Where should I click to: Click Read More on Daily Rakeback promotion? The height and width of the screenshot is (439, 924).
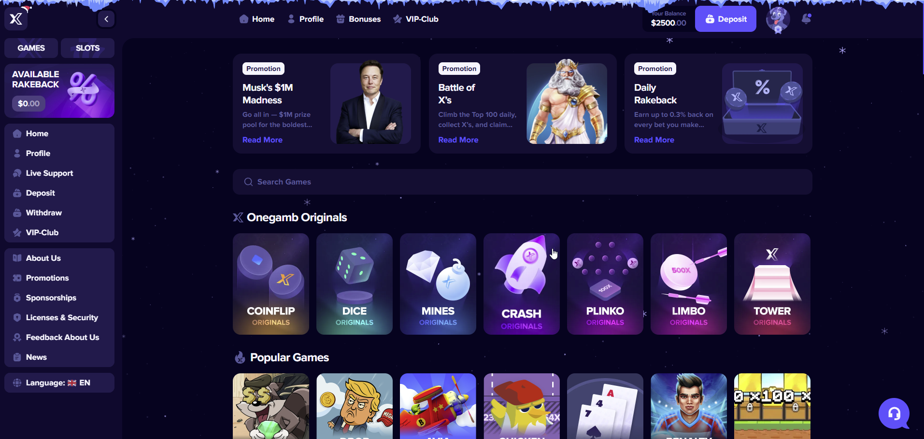(654, 140)
